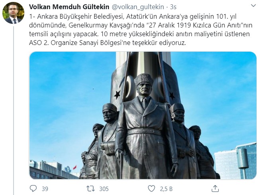The height and width of the screenshot is (195, 260).
Task: Click the 39 replies count
Action: (x=45, y=189)
